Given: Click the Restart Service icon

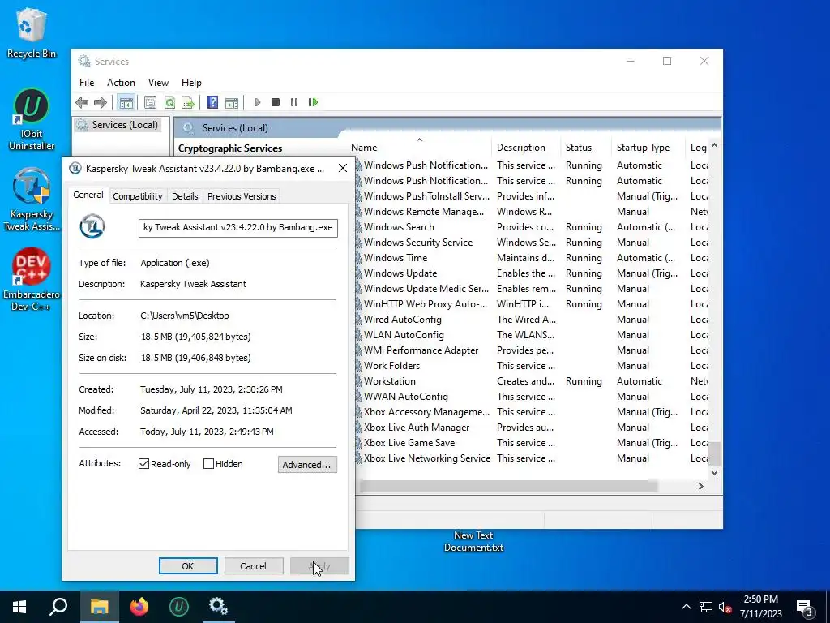Looking at the screenshot, I should click(x=313, y=102).
